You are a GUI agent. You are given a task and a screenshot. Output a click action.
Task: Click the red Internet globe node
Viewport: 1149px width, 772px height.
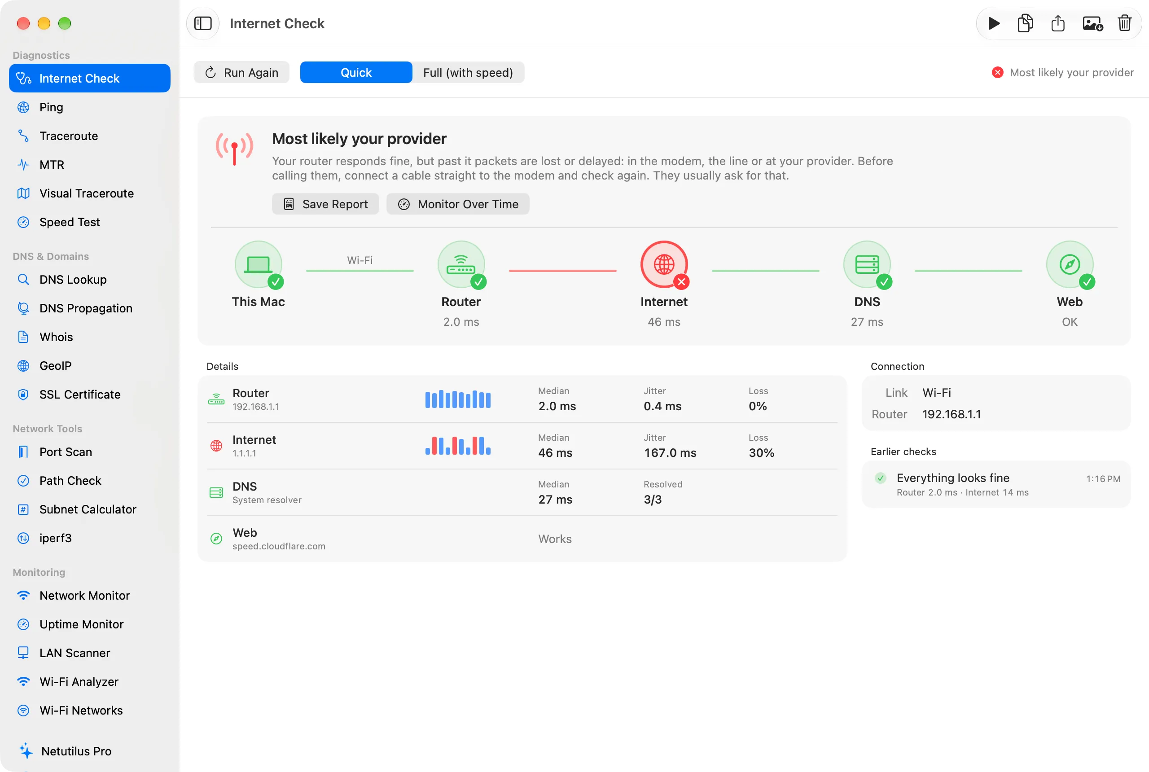pos(664,264)
